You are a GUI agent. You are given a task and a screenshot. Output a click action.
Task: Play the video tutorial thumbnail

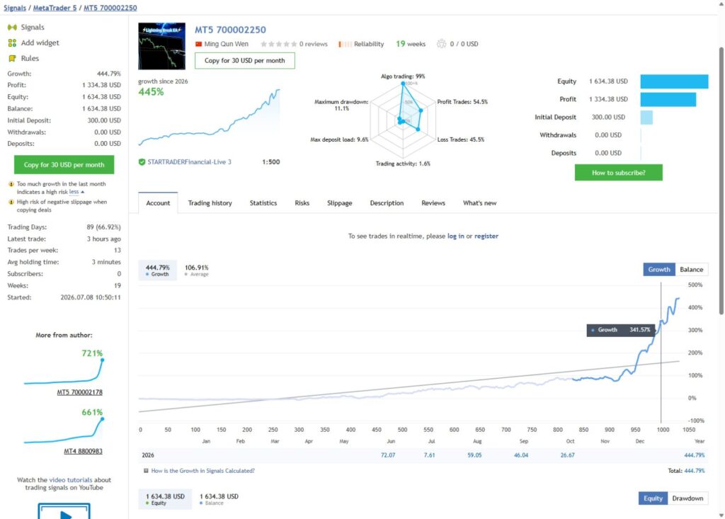(x=64, y=512)
